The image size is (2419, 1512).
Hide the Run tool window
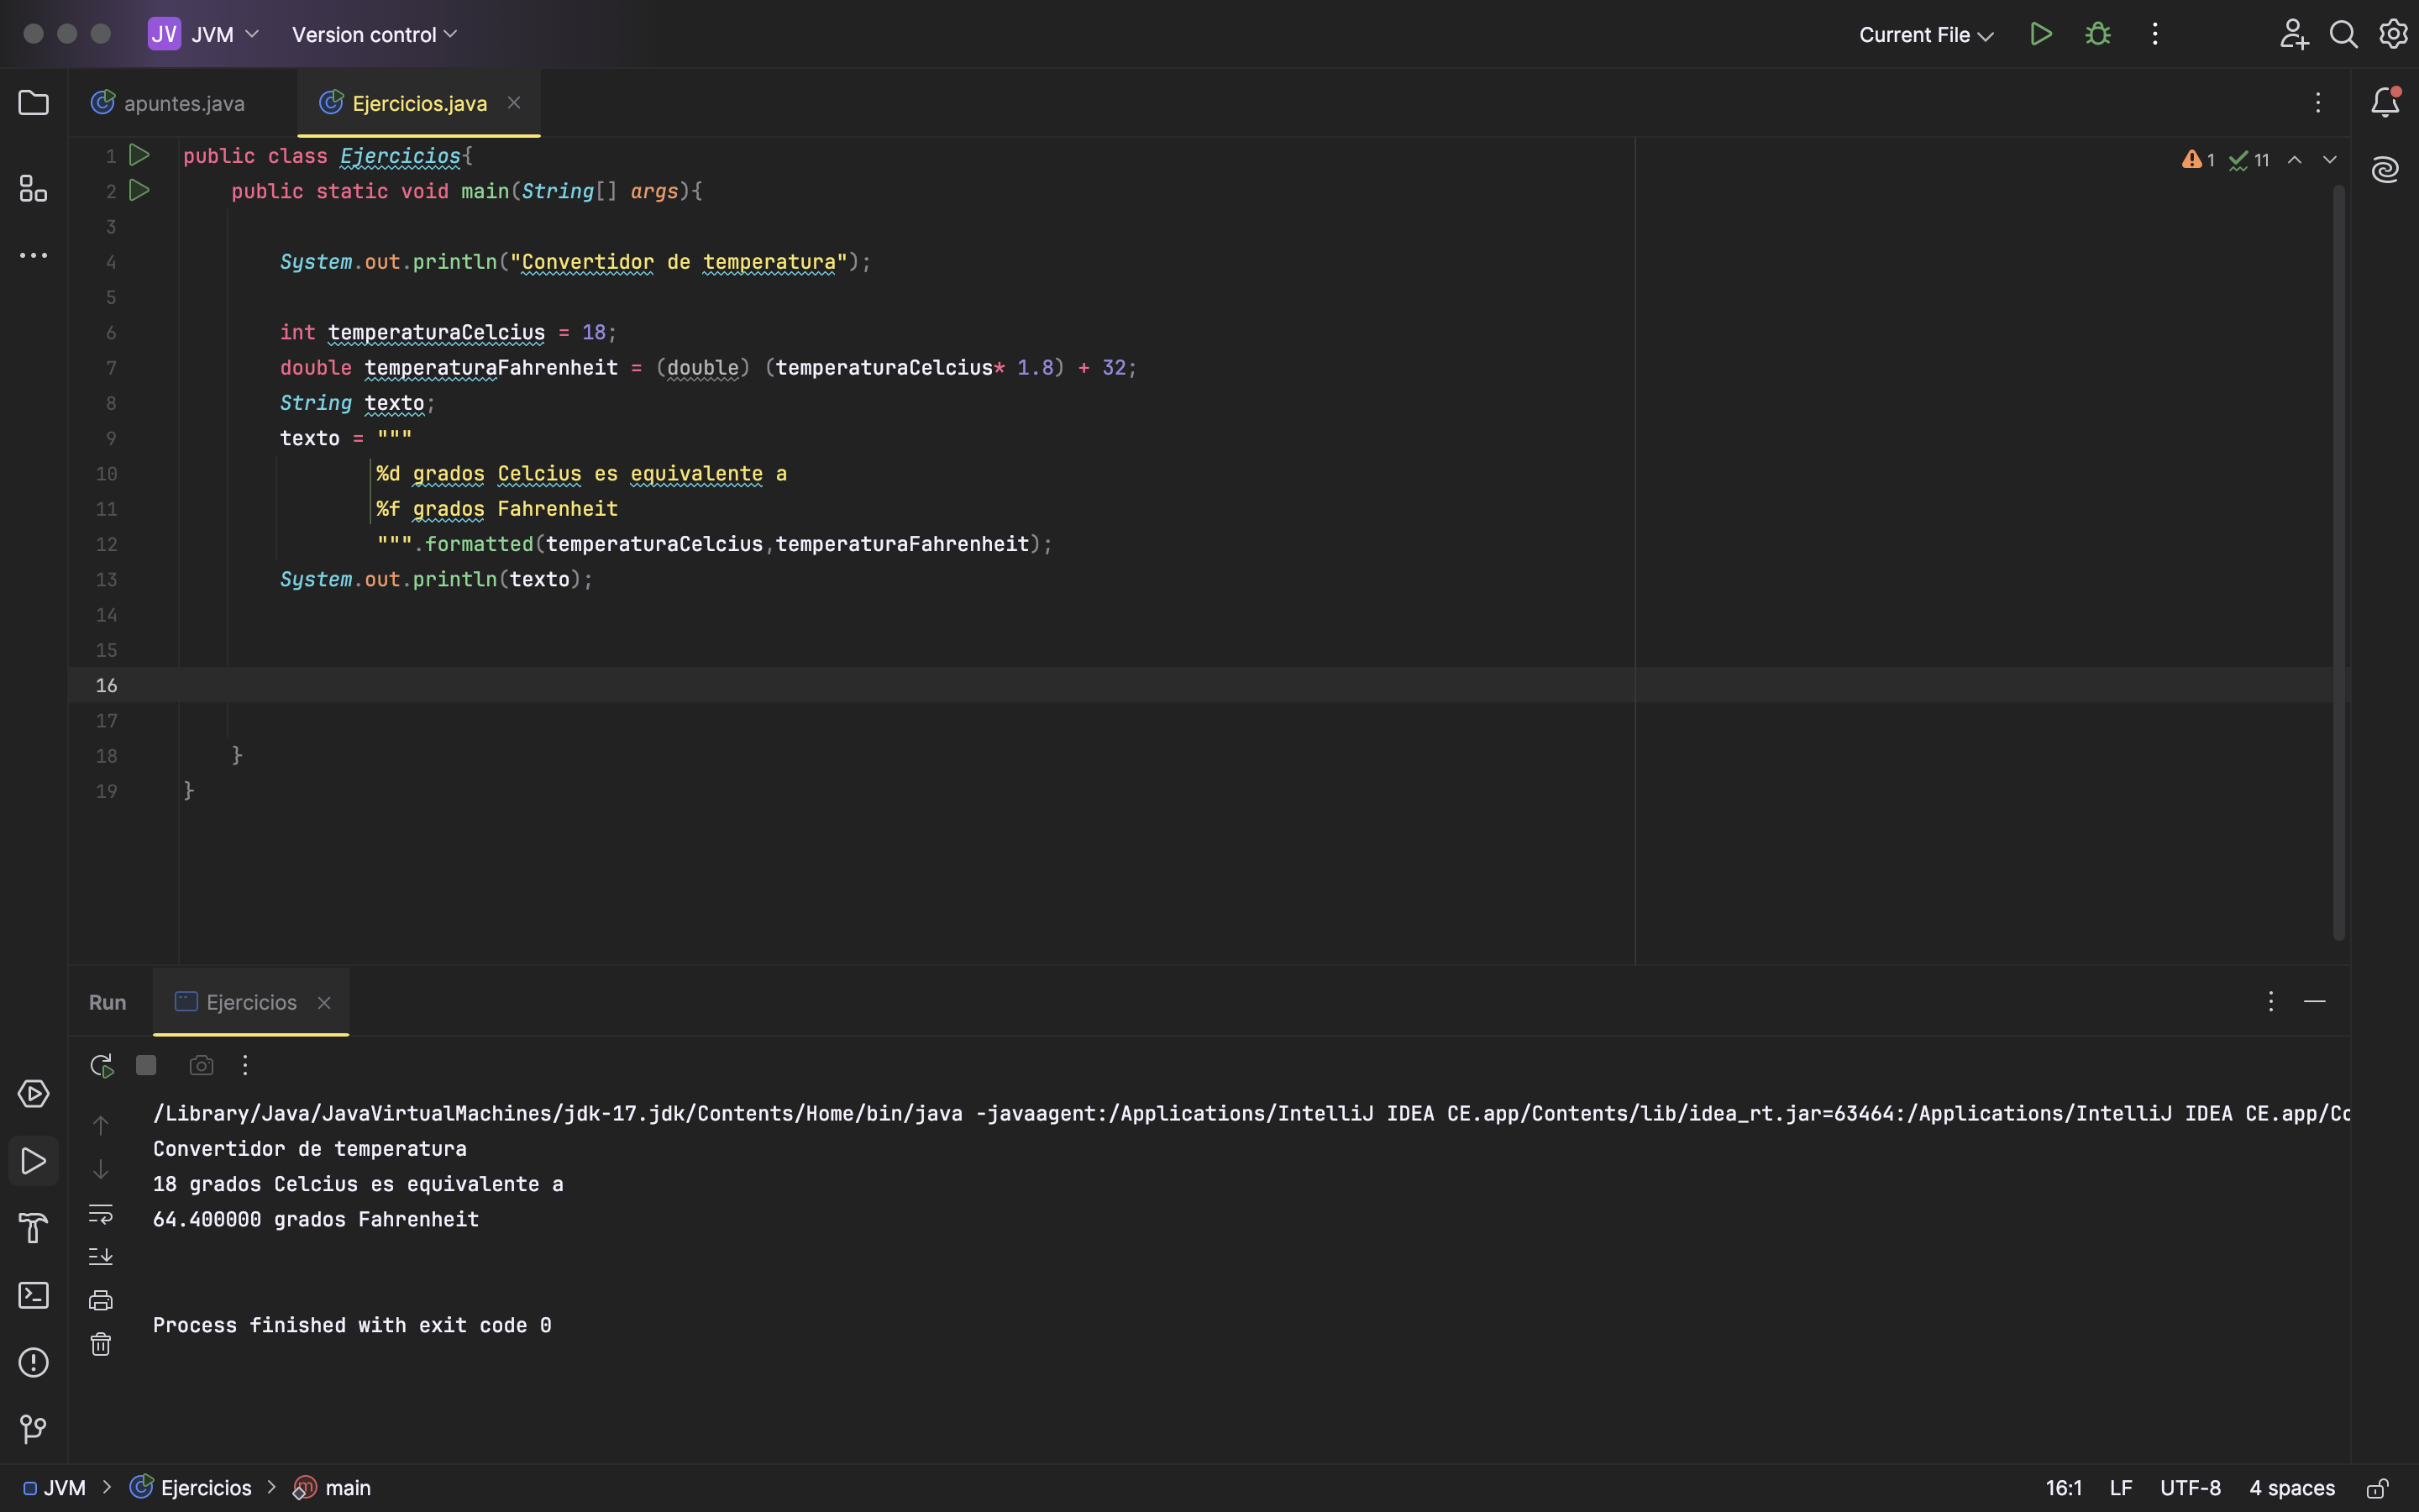coord(2314,1001)
